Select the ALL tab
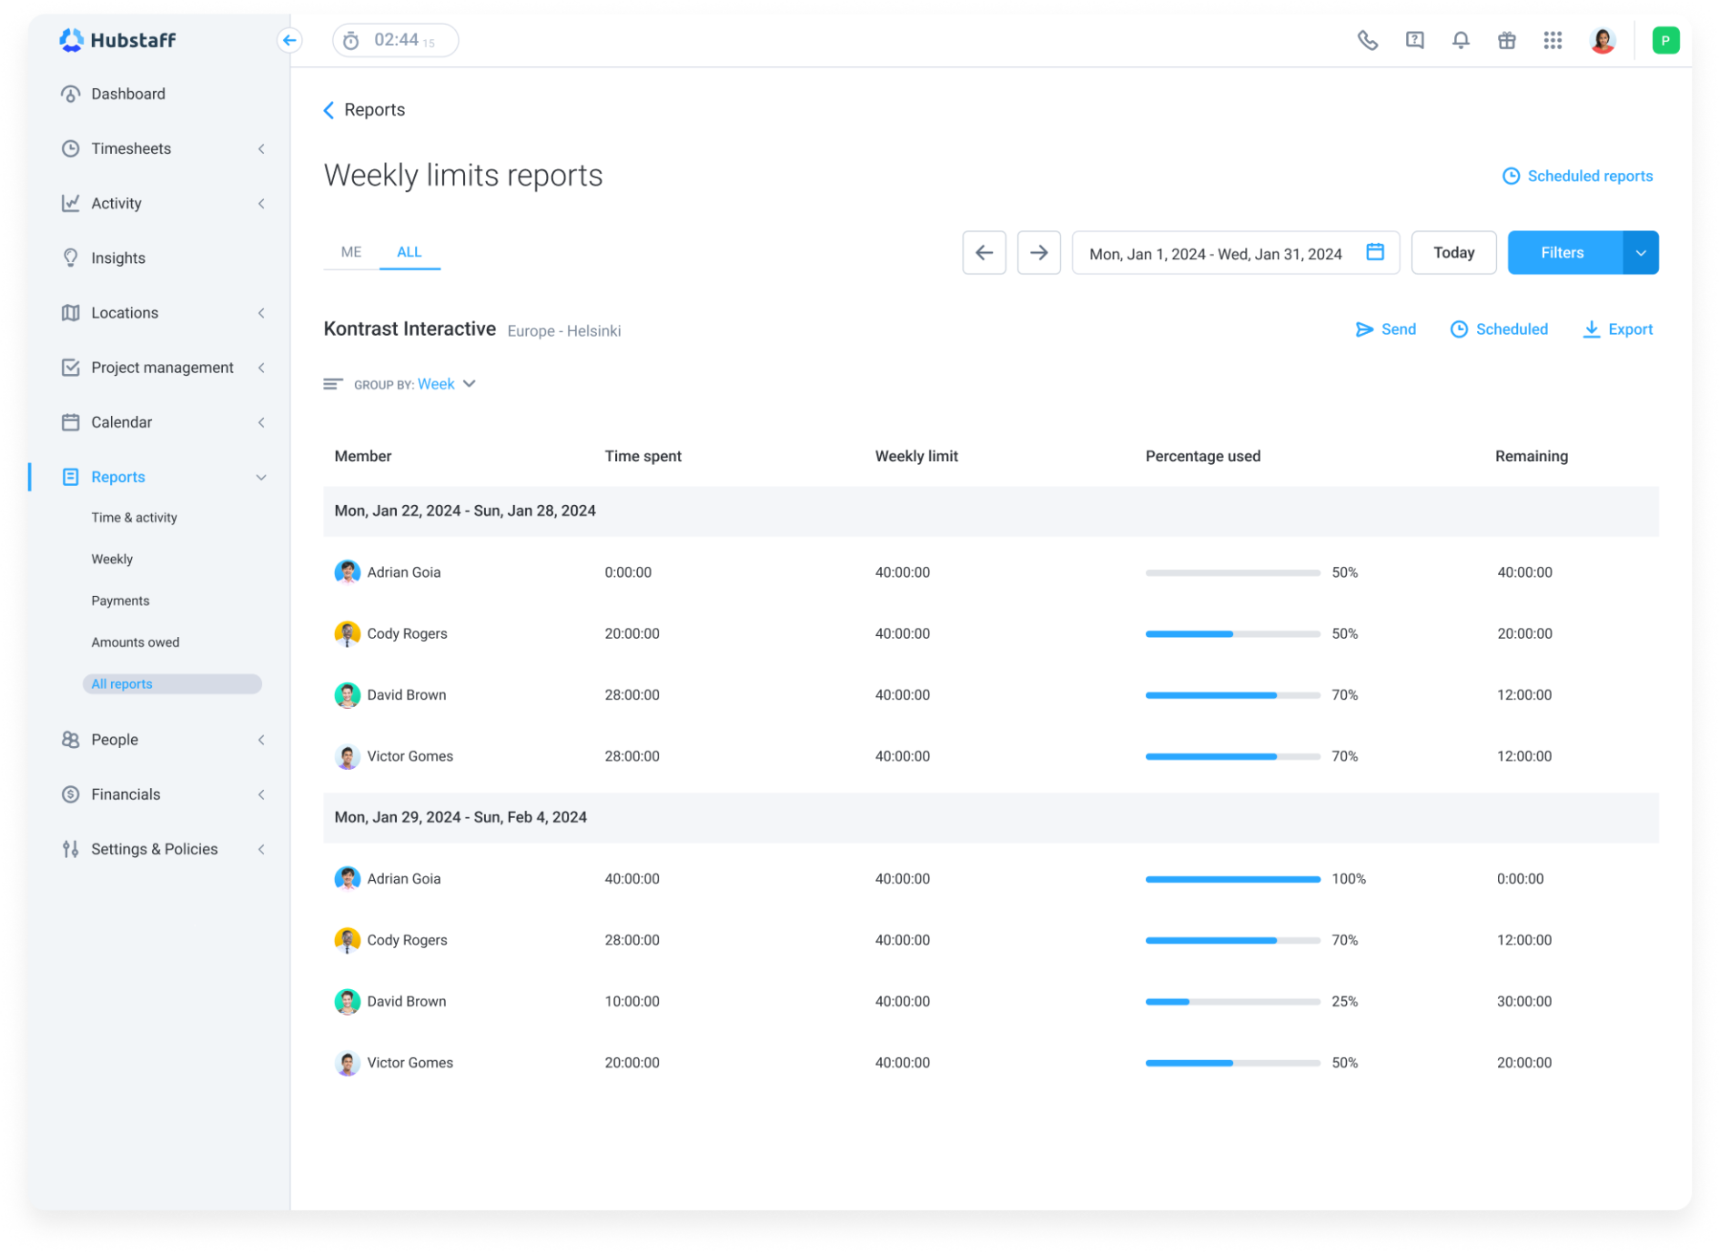Viewport: 1720px width, 1253px height. (x=410, y=252)
